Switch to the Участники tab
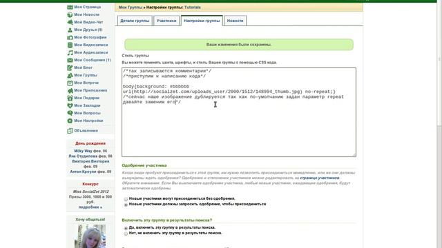442x248 pixels. [166, 21]
